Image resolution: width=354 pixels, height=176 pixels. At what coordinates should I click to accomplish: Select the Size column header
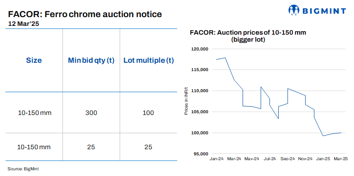pyautogui.click(x=34, y=60)
